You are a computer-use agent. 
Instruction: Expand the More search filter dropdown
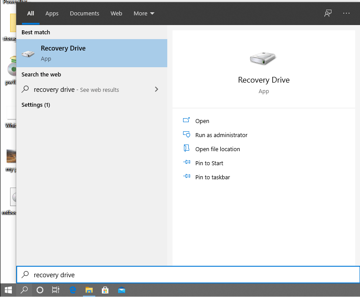point(144,13)
